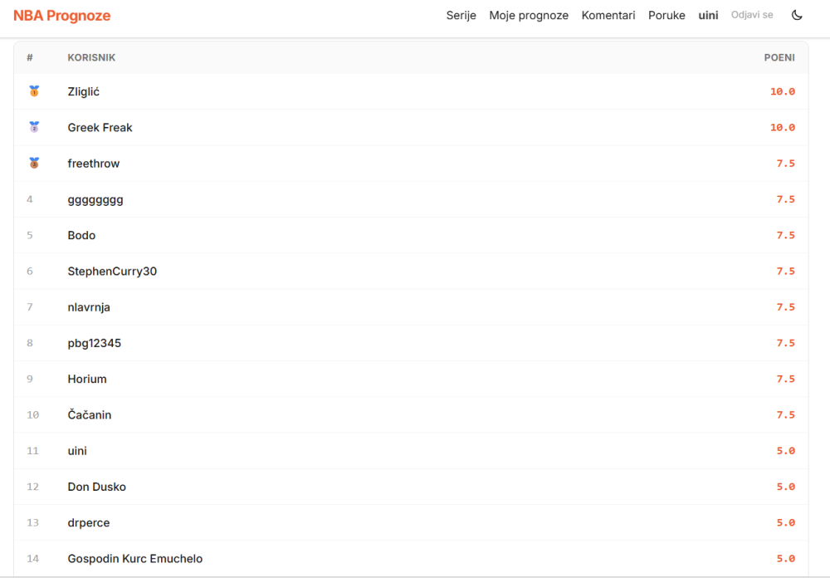Select user Greek Freak in the leaderboard

(x=100, y=128)
